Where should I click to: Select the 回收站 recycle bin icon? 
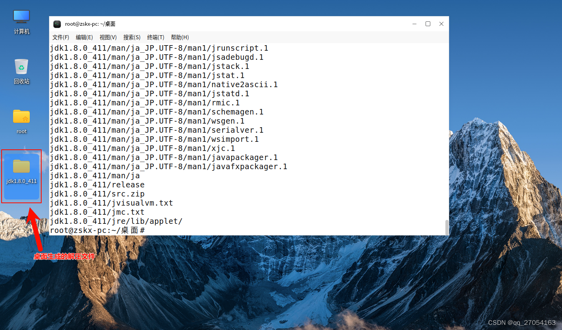coord(21,72)
